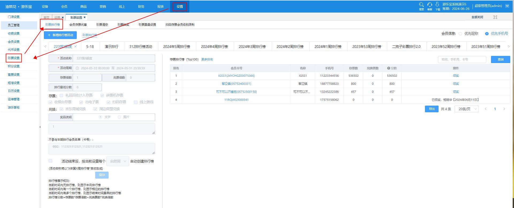514x208 pixels.
Task: Click 新增排行榜活动 button
Action: click(x=60, y=35)
